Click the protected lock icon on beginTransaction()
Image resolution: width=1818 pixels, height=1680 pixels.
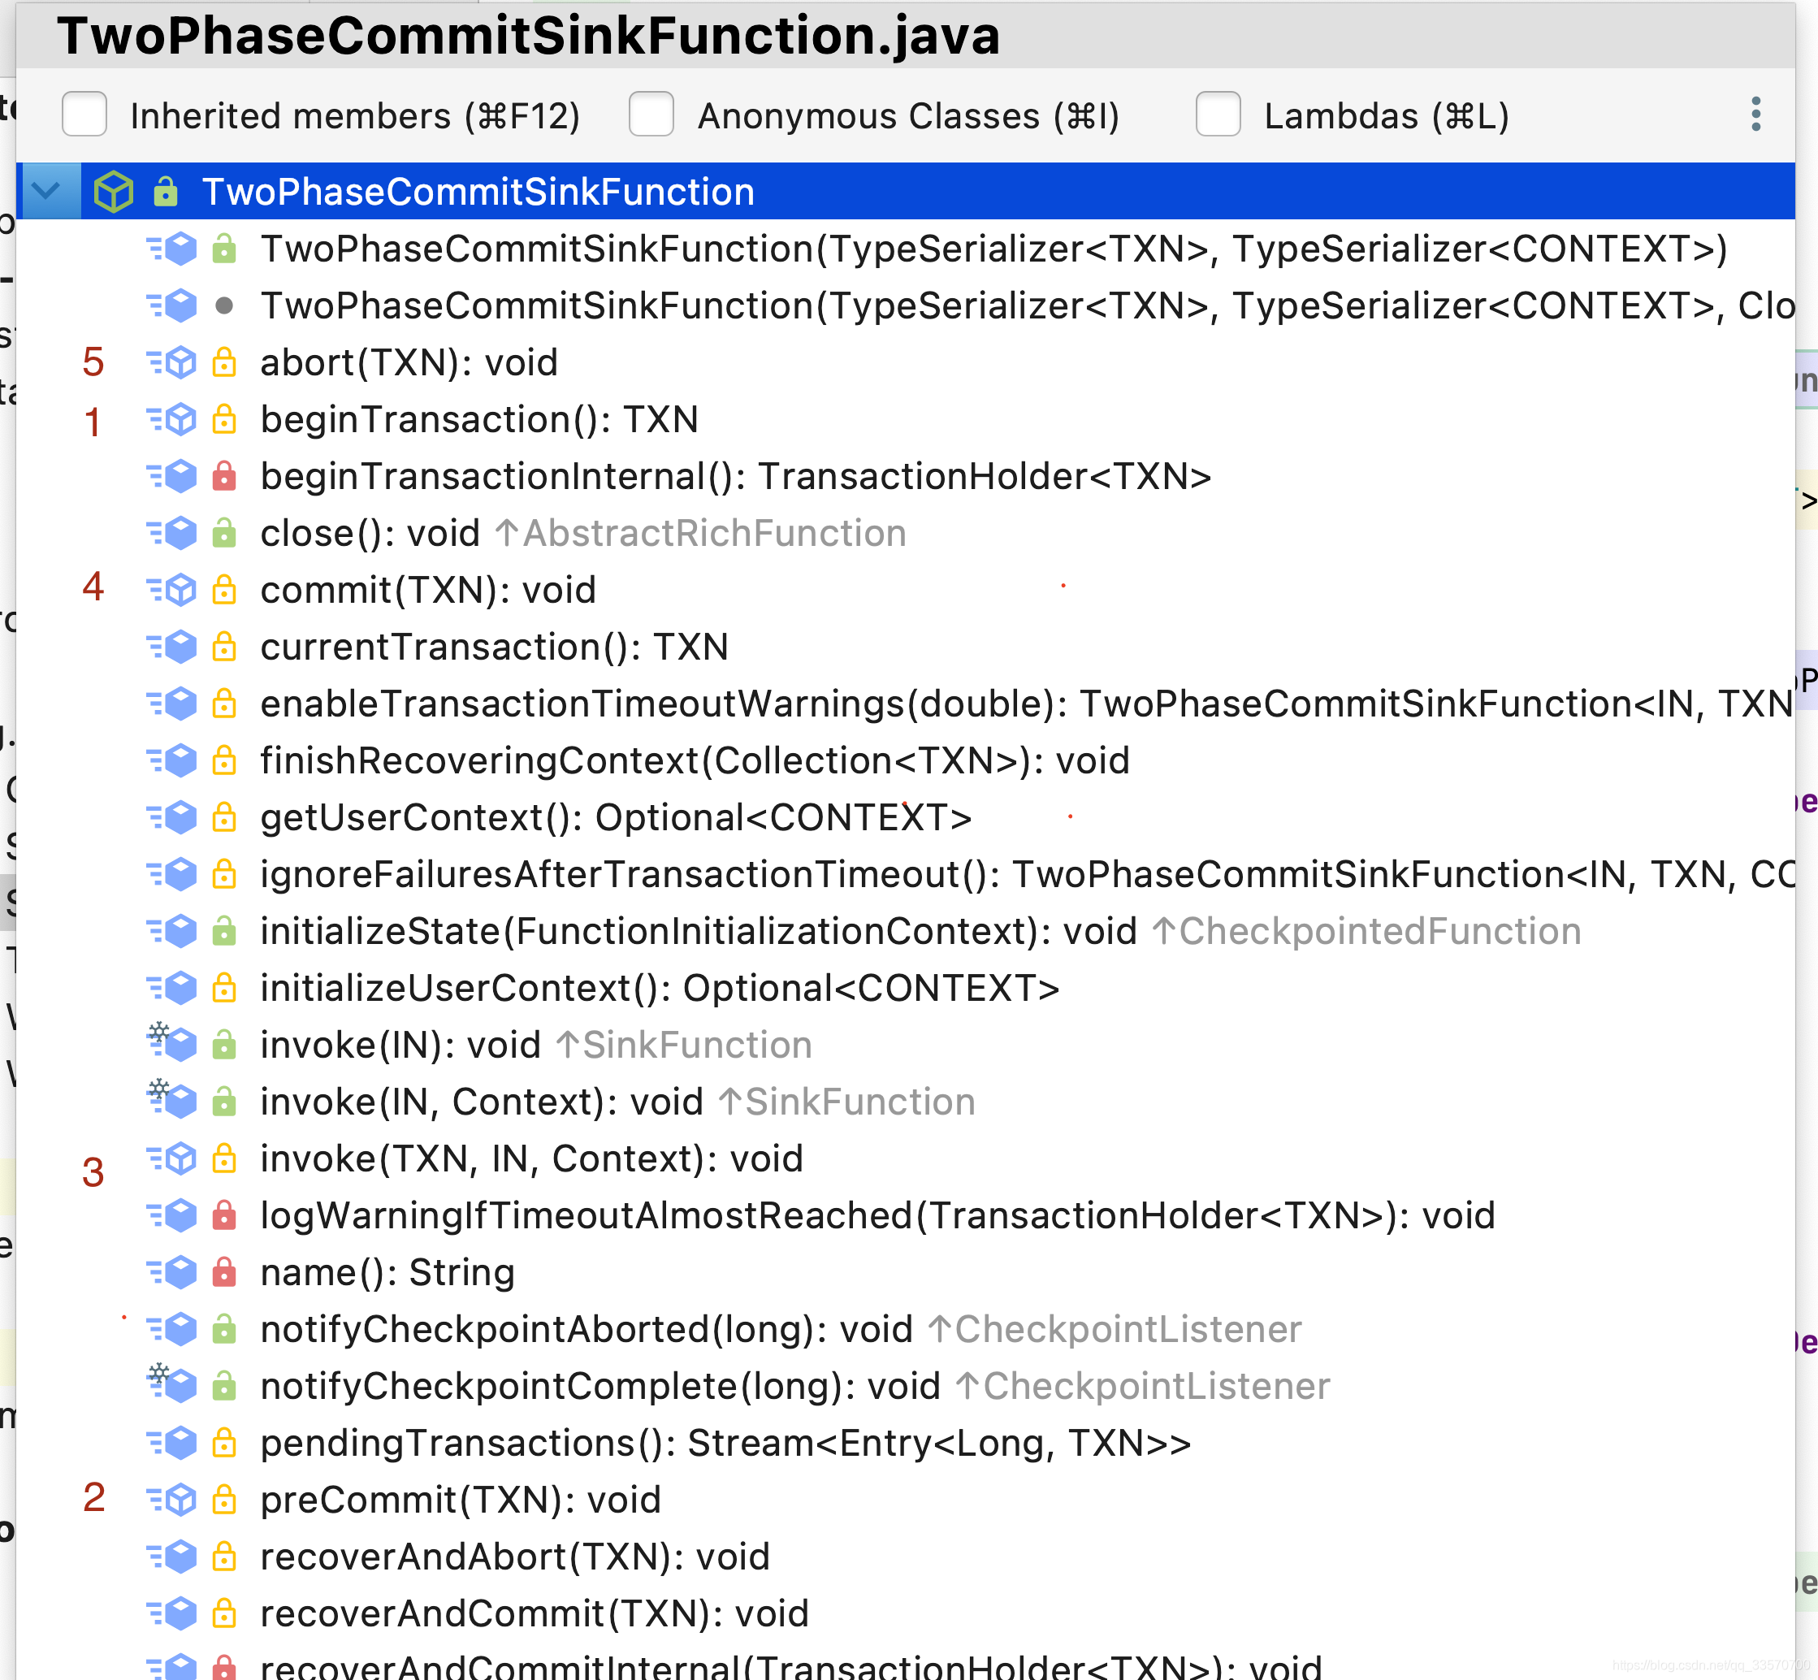click(224, 420)
